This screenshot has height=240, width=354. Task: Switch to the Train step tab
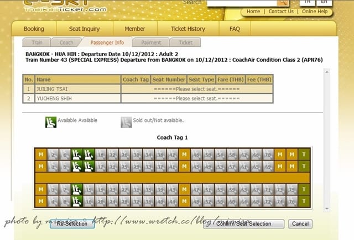coord(37,42)
